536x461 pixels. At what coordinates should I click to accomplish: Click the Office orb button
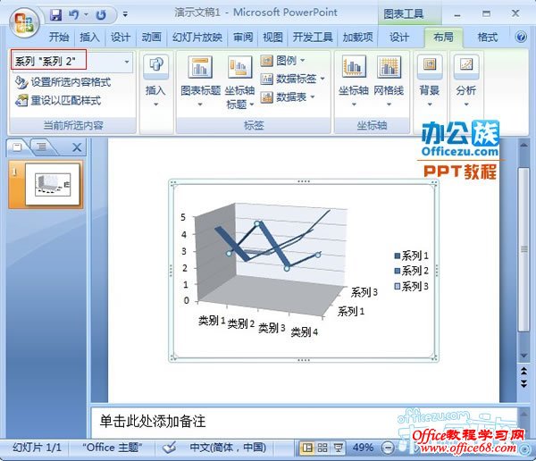click(25, 23)
